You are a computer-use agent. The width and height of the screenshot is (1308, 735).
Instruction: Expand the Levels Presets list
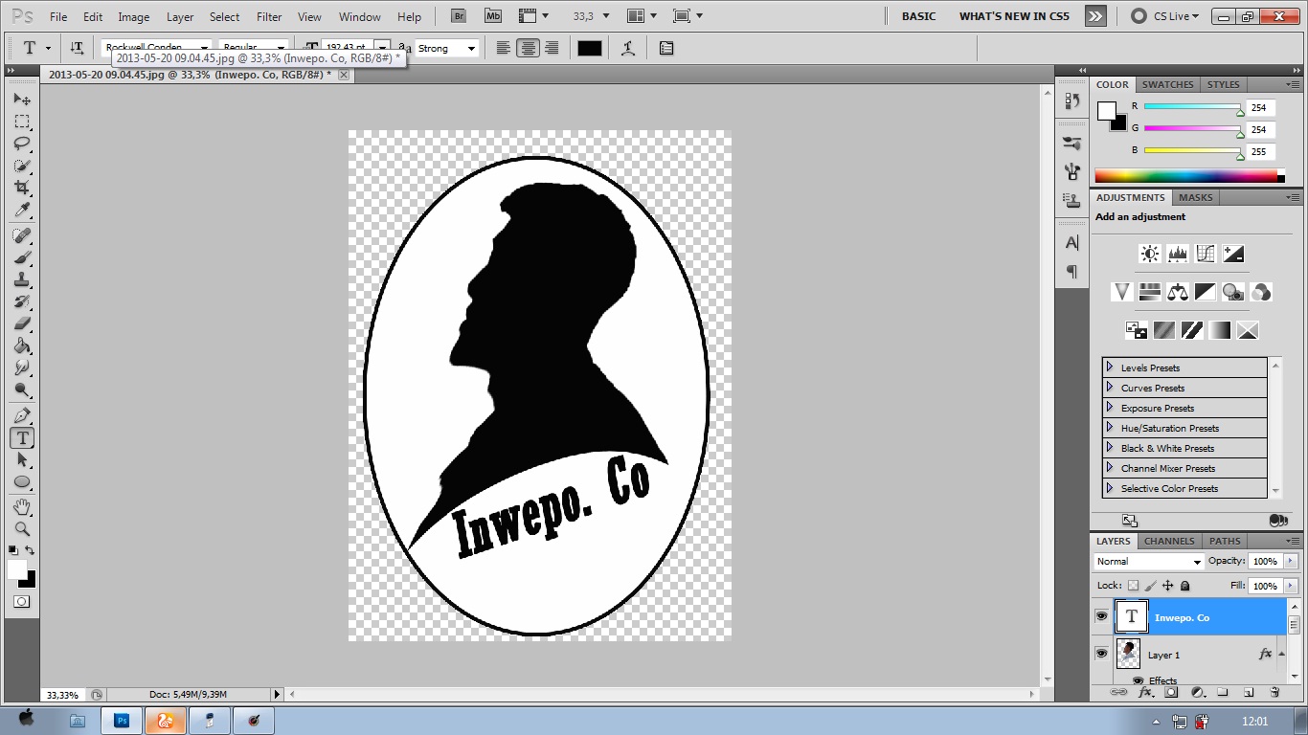[x=1110, y=367]
